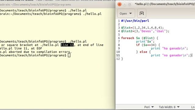Click the print"$a"; line in editor
Viewport: 195px width, 110px height.
[x=145, y=42]
